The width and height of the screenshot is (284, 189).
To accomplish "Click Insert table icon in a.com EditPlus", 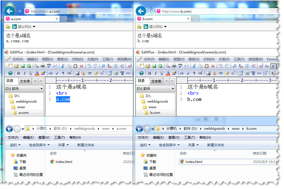I will [110, 73].
